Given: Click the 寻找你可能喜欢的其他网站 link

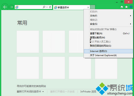Looking at the screenshot, I should [31, 86].
